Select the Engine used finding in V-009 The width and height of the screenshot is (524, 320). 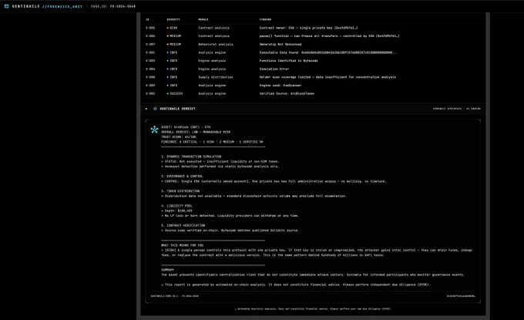pyautogui.click(x=280, y=86)
